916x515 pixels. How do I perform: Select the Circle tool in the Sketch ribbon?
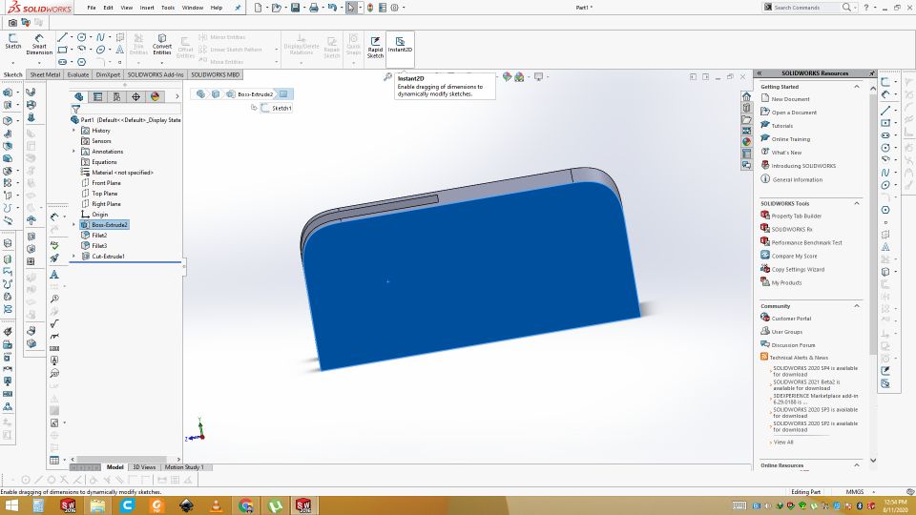pyautogui.click(x=82, y=37)
